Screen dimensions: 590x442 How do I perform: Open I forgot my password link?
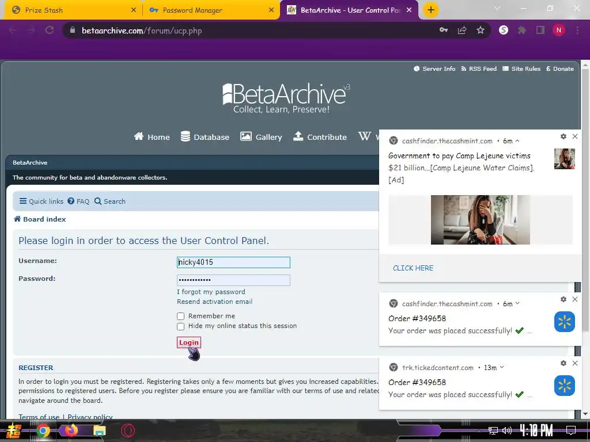(211, 292)
